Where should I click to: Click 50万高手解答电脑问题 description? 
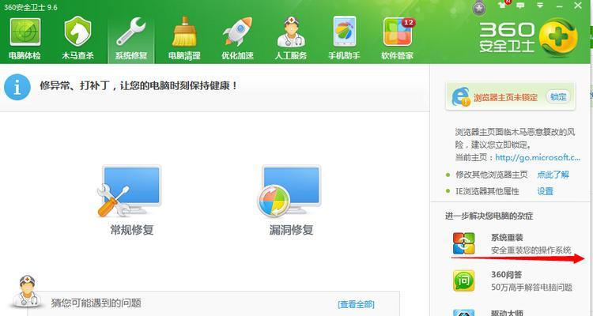531,288
